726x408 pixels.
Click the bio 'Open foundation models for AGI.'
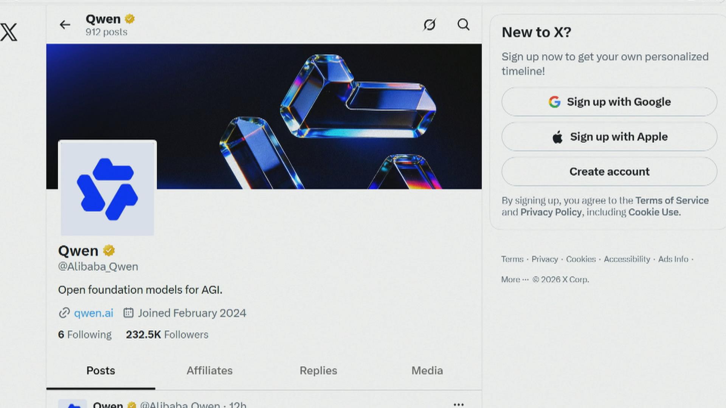[140, 290]
